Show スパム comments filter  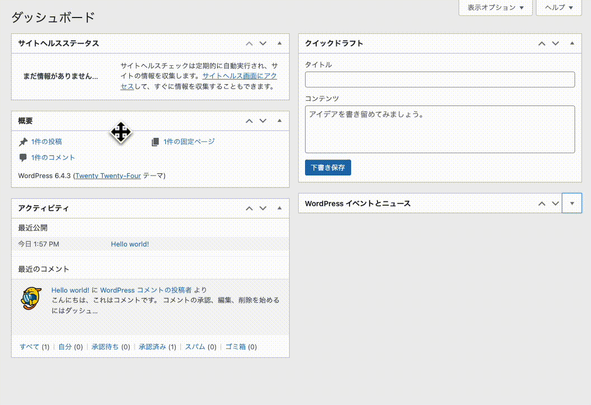click(x=195, y=347)
